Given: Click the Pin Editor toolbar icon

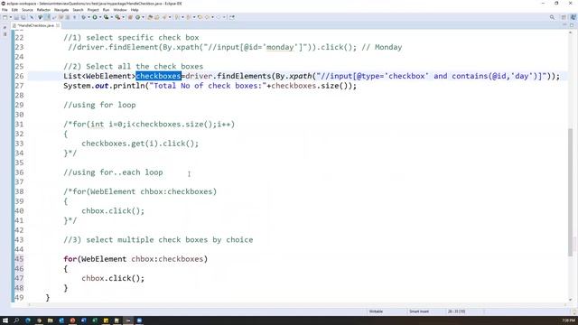Looking at the screenshot, I should click(x=232, y=17).
